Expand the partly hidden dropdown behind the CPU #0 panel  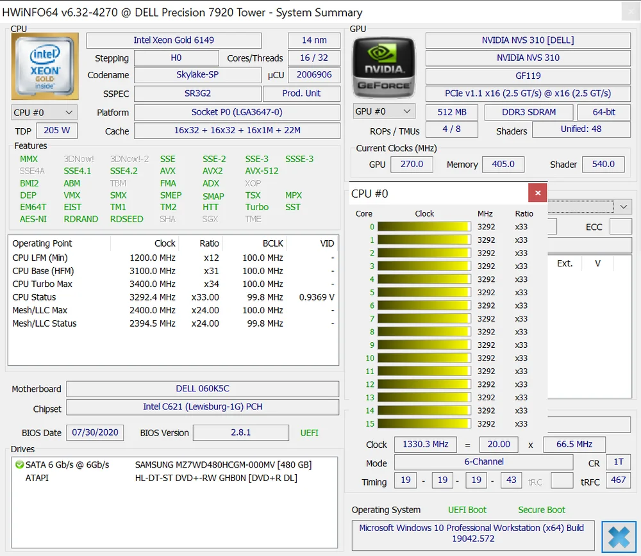(624, 207)
